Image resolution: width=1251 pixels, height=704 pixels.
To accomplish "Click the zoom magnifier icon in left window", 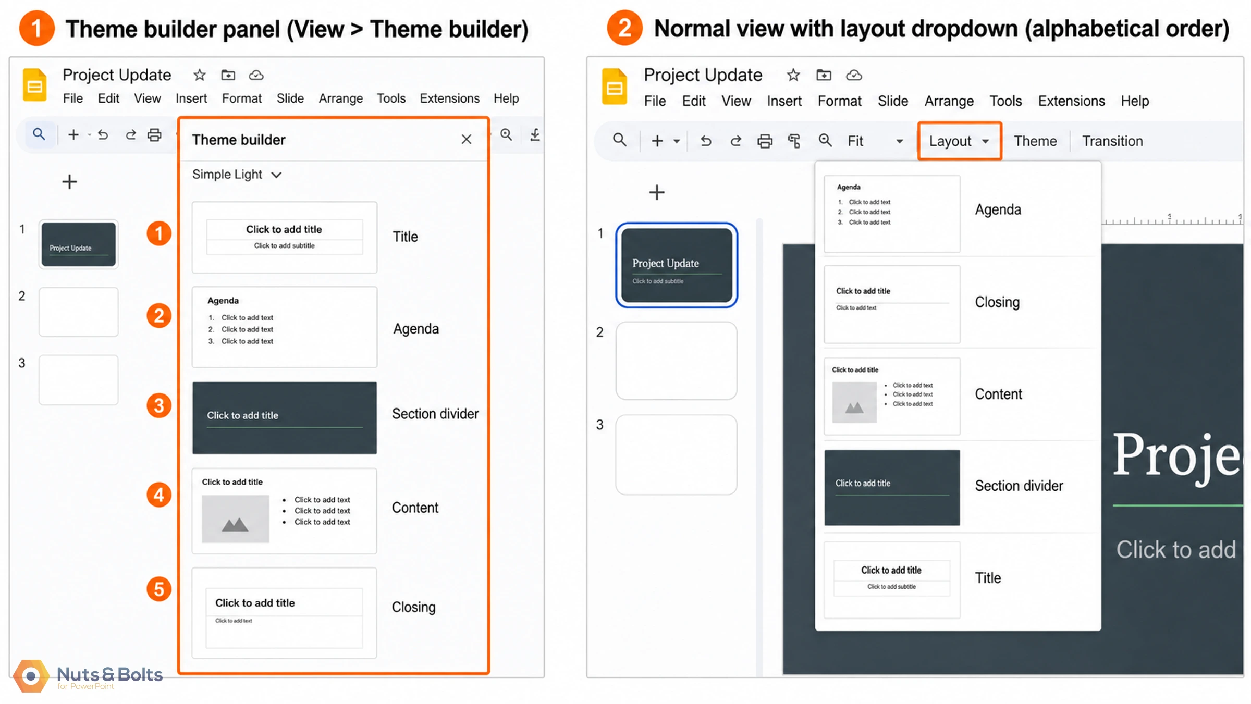I will click(x=506, y=134).
